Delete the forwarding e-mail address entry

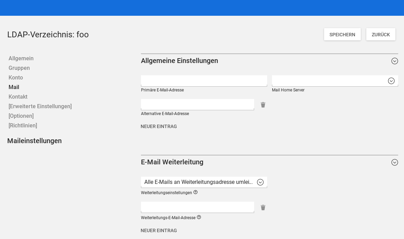(263, 207)
